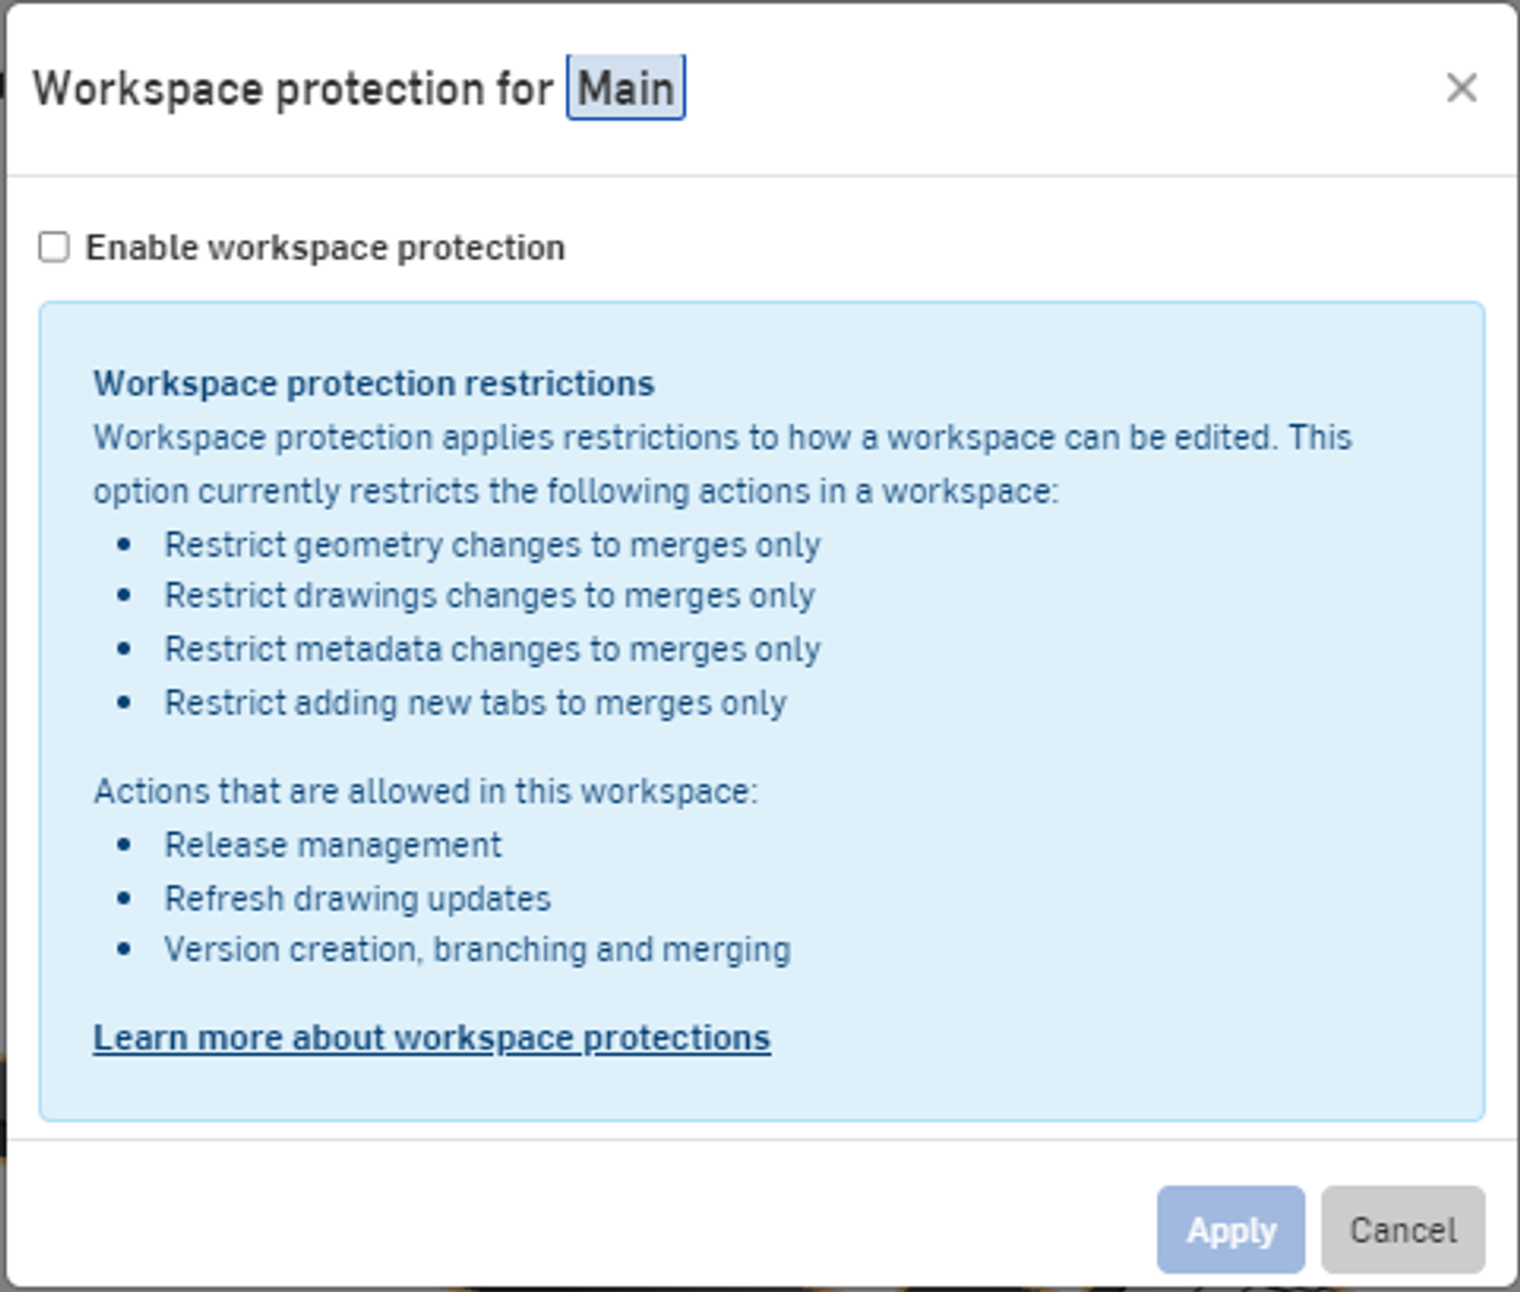Close the workspace protection dialog
This screenshot has width=1520, height=1292.
click(1460, 88)
